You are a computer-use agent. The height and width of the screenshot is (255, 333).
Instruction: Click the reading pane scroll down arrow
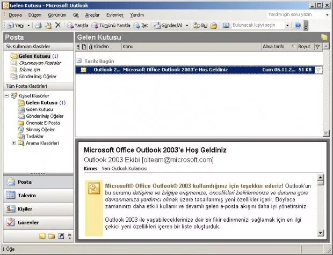321,232
